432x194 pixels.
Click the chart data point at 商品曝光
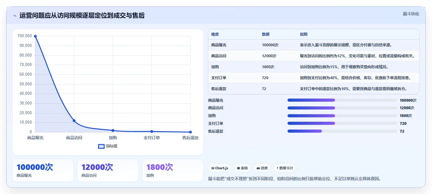[35, 36]
